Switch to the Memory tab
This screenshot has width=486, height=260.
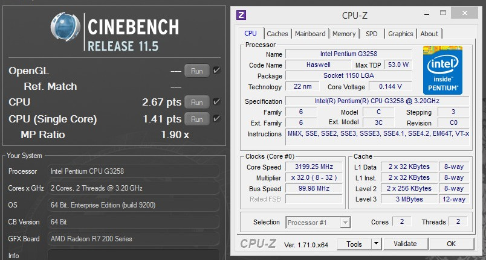(344, 34)
